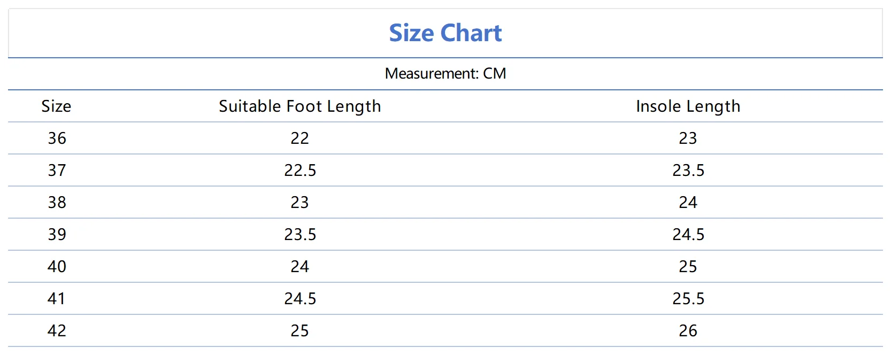Select size 40 row label
This screenshot has height=355, width=891.
(x=57, y=267)
